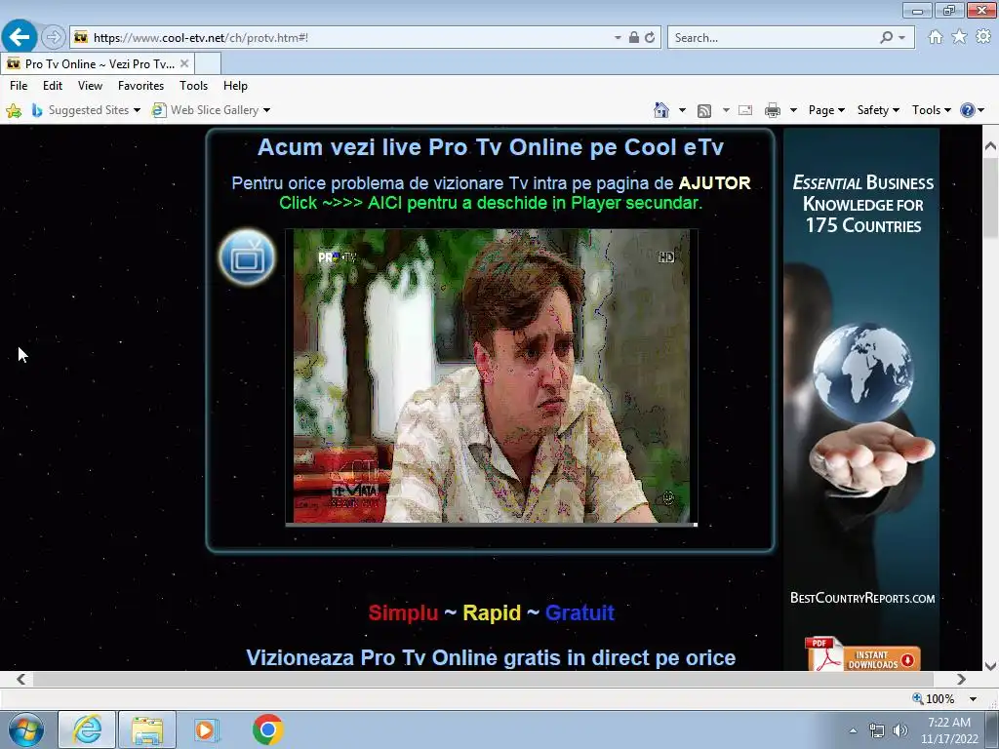
Task: Open the Favorites menu
Action: [140, 86]
